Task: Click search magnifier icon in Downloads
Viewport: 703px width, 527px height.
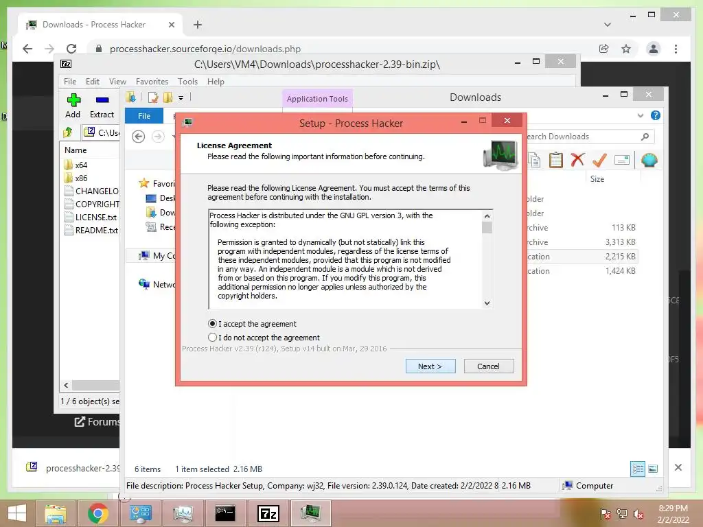Action: (x=645, y=137)
